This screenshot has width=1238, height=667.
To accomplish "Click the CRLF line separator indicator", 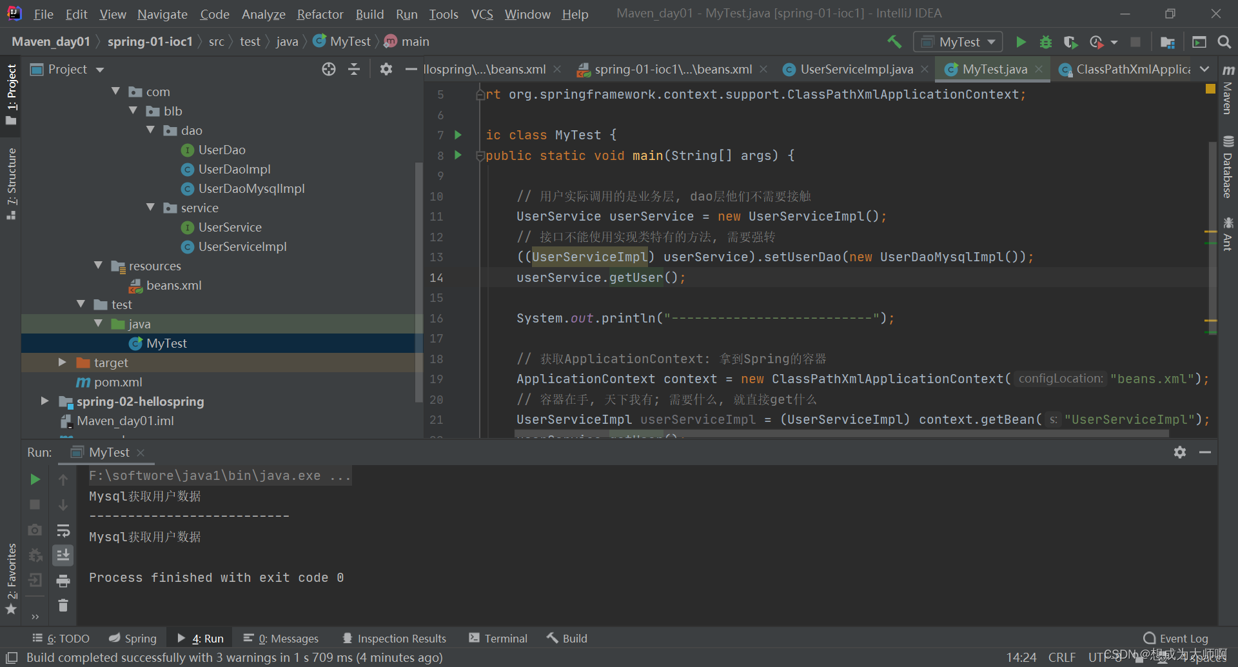I will coord(1061,657).
